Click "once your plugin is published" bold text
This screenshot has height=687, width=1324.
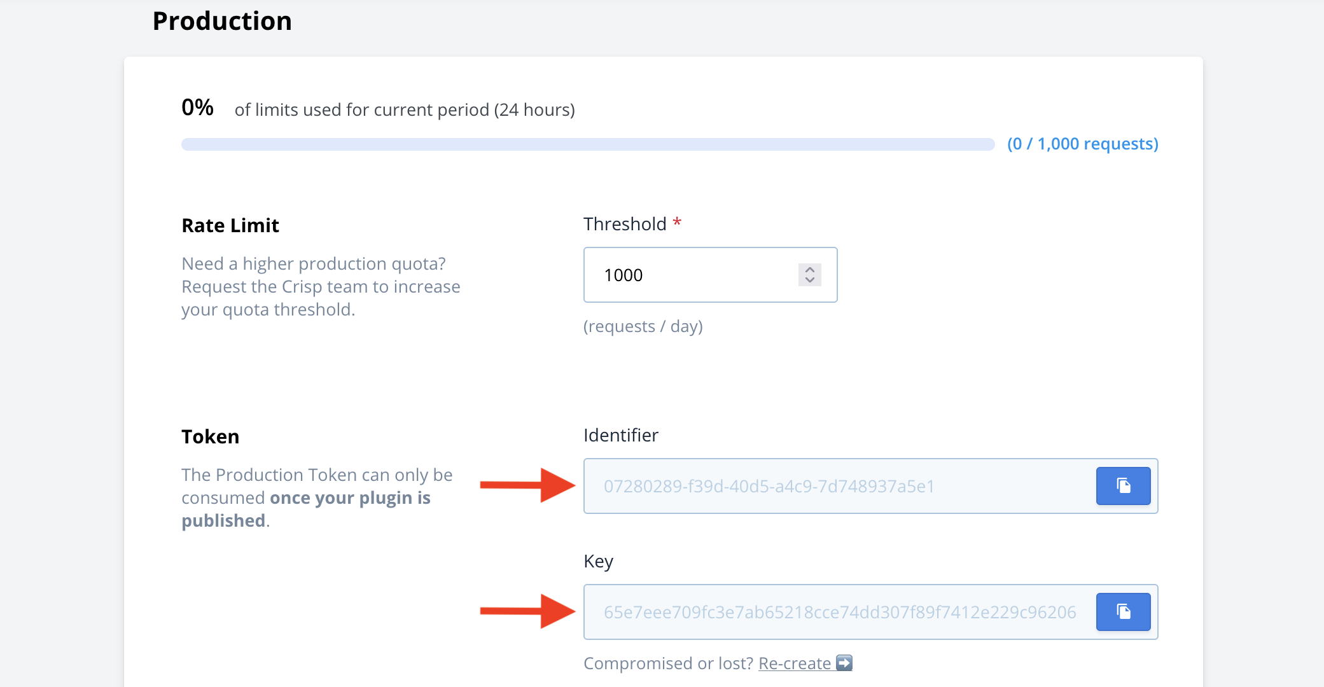350,498
